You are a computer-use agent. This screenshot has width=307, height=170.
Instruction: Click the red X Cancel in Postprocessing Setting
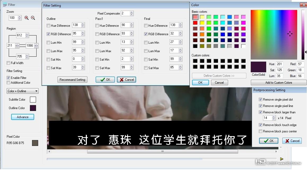coord(292,141)
